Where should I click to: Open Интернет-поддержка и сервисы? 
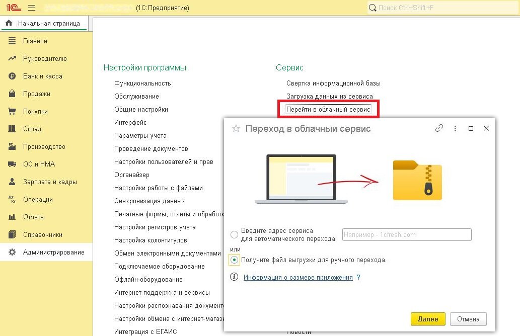click(x=162, y=292)
